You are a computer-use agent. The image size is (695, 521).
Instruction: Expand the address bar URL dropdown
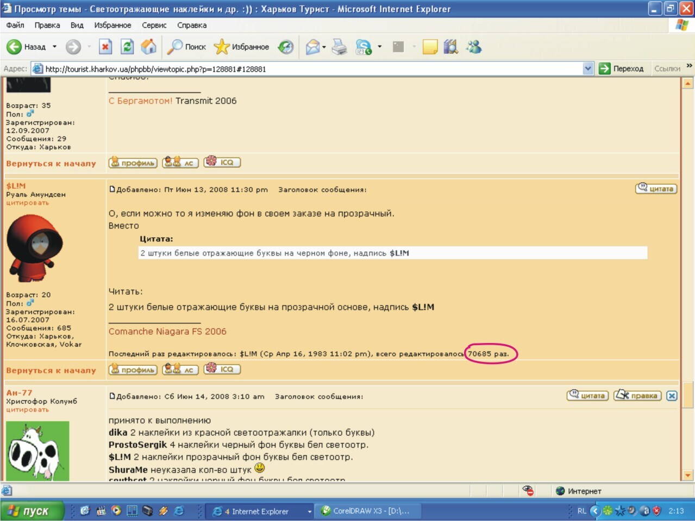(588, 69)
